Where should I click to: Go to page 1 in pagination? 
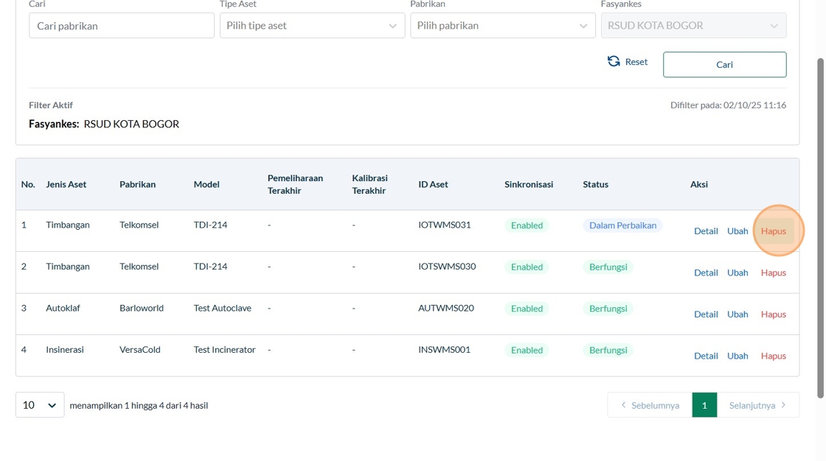click(x=704, y=405)
